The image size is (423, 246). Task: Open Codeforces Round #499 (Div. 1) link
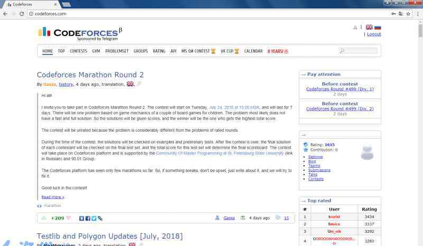pos(340,89)
